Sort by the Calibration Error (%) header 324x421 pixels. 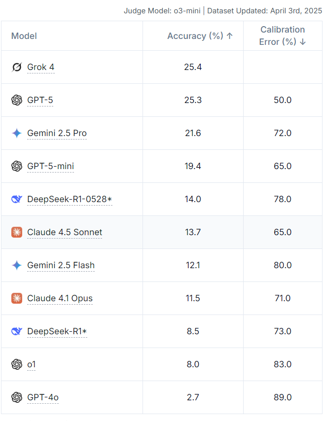pos(283,36)
